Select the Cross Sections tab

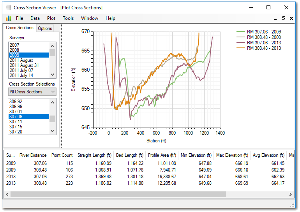(x=20, y=28)
